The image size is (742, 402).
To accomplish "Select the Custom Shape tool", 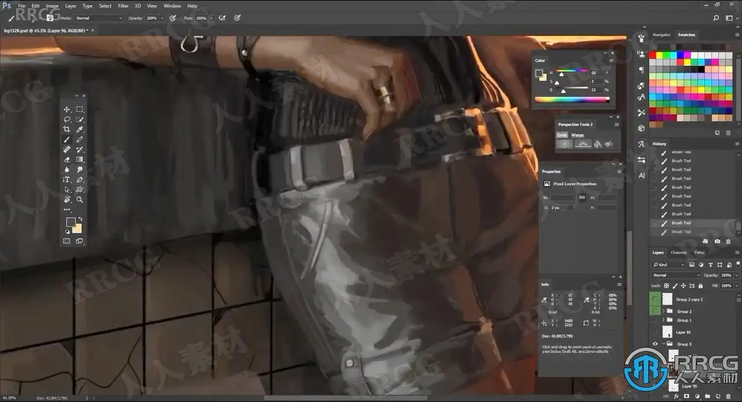I will pyautogui.click(x=79, y=189).
